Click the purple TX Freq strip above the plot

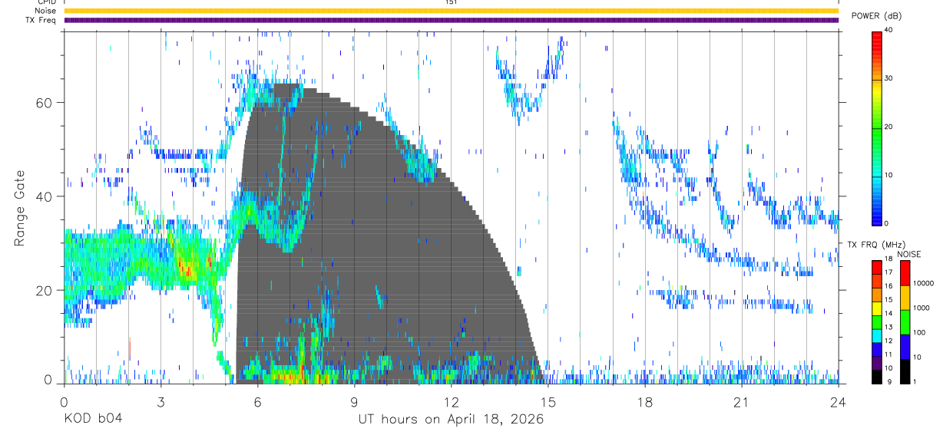point(451,20)
